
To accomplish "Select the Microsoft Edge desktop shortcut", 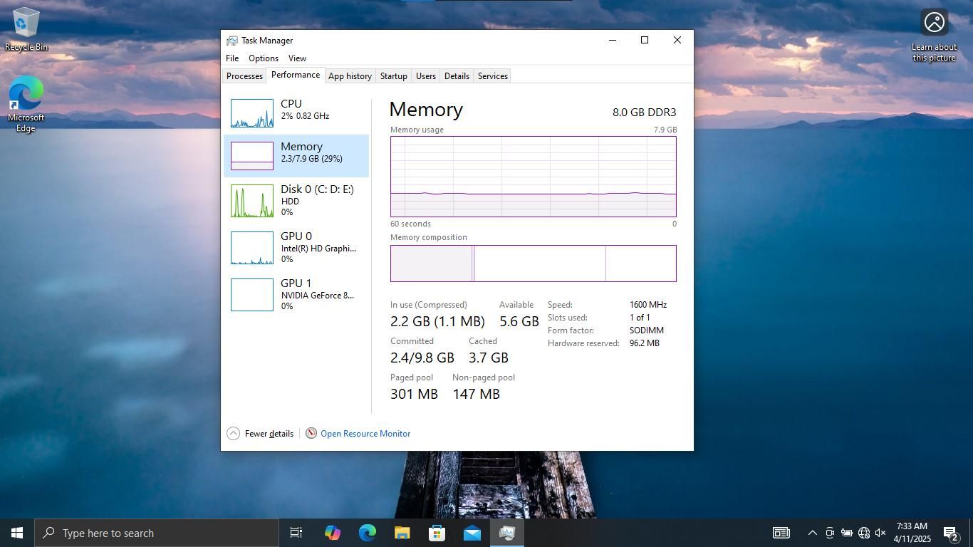I will [x=26, y=103].
